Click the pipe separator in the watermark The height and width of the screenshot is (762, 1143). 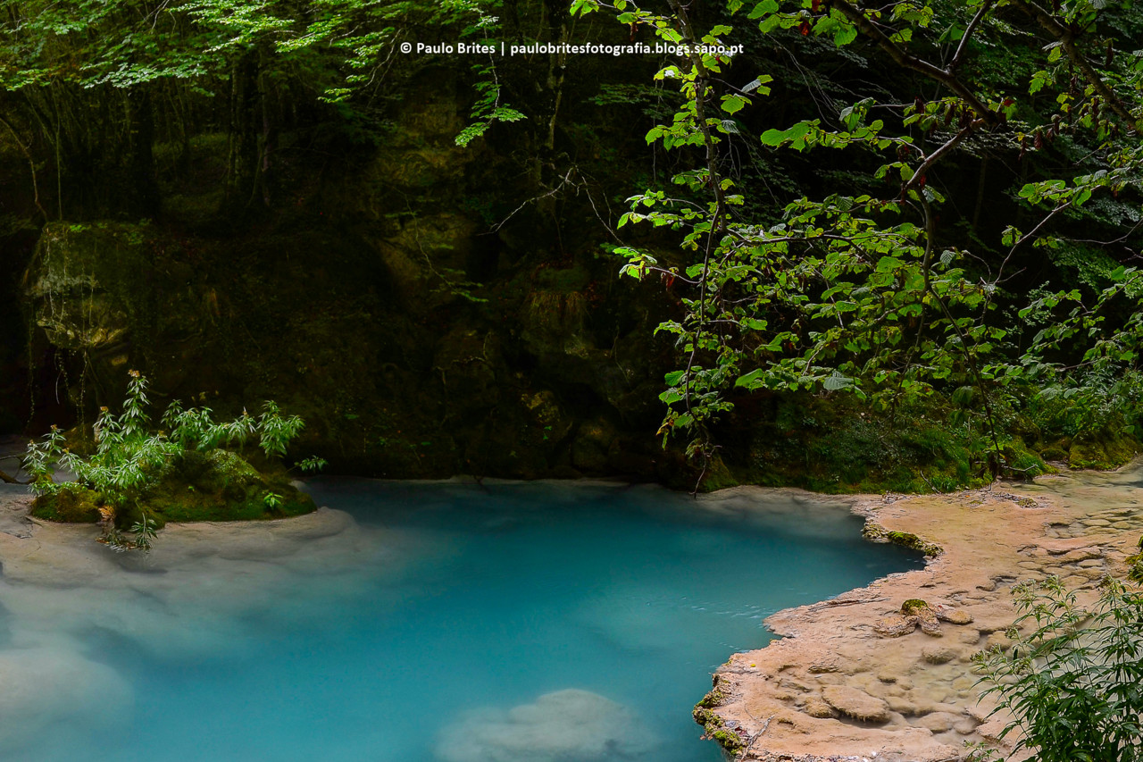(502, 48)
